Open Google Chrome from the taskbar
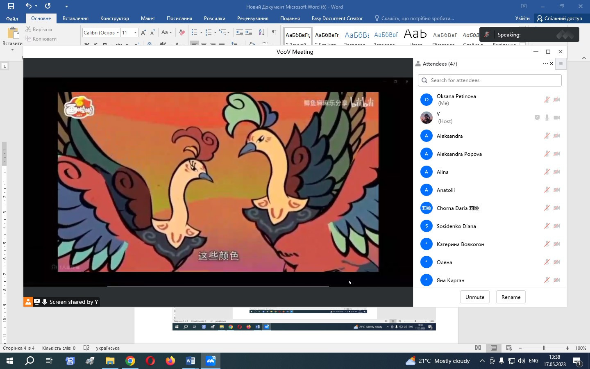Image resolution: width=590 pixels, height=369 pixels. coord(130,361)
